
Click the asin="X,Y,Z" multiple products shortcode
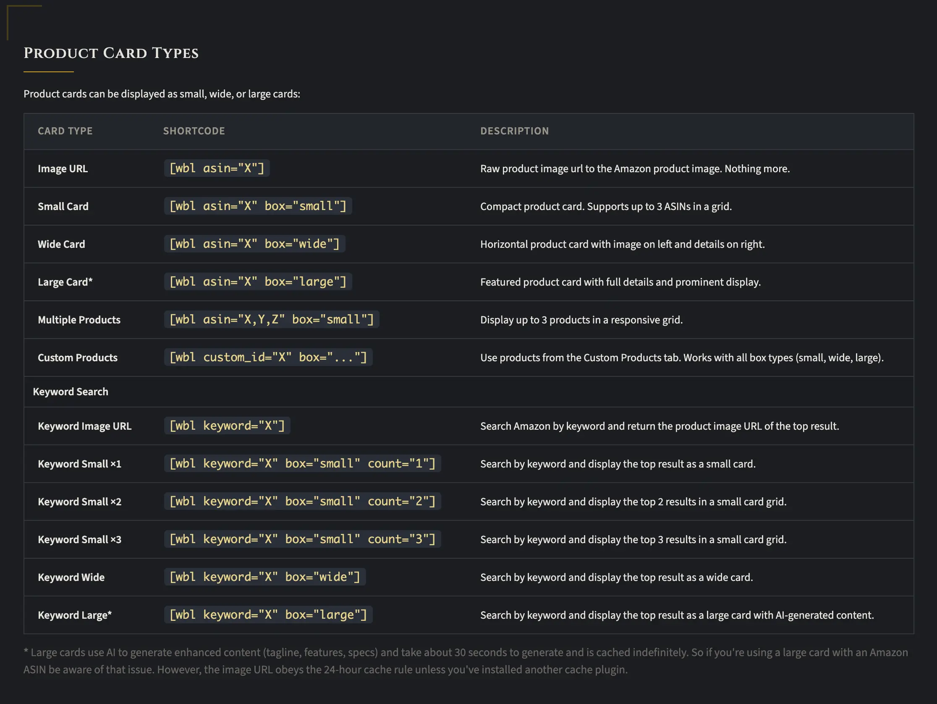[x=271, y=319]
